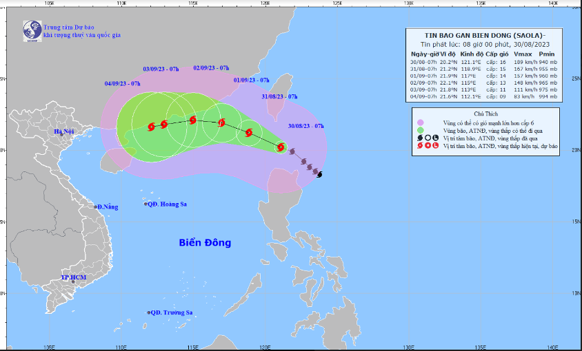The height and width of the screenshot is (351, 582).
Task: Select the TP.HCM city marker
Action: tap(72, 281)
